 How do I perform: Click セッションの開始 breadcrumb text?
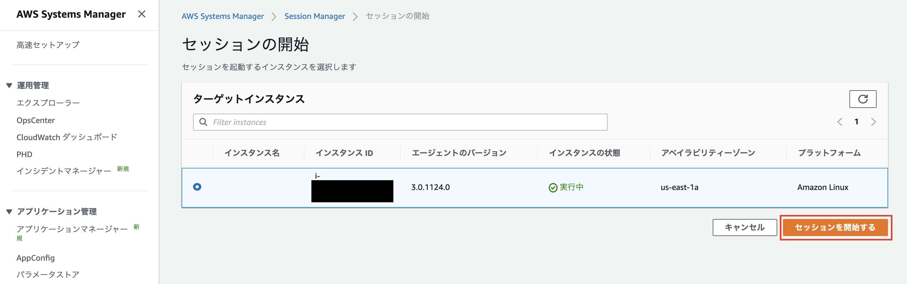[x=397, y=16]
